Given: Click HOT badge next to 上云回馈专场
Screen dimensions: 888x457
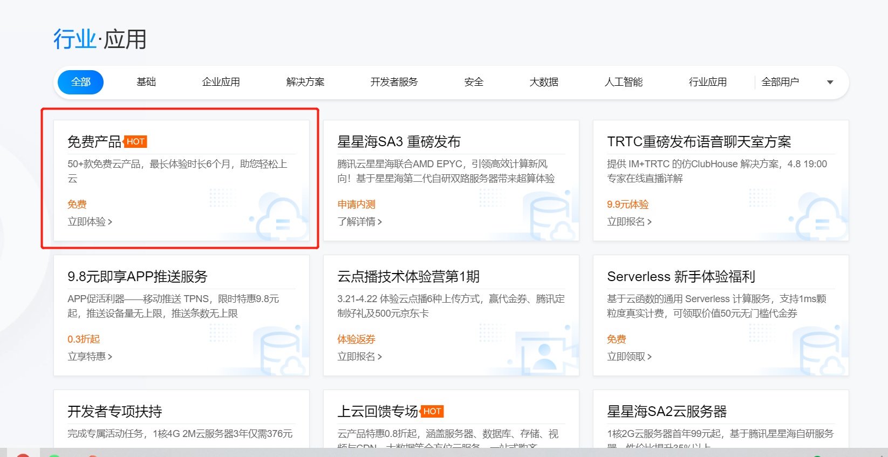Looking at the screenshot, I should click(x=432, y=411).
